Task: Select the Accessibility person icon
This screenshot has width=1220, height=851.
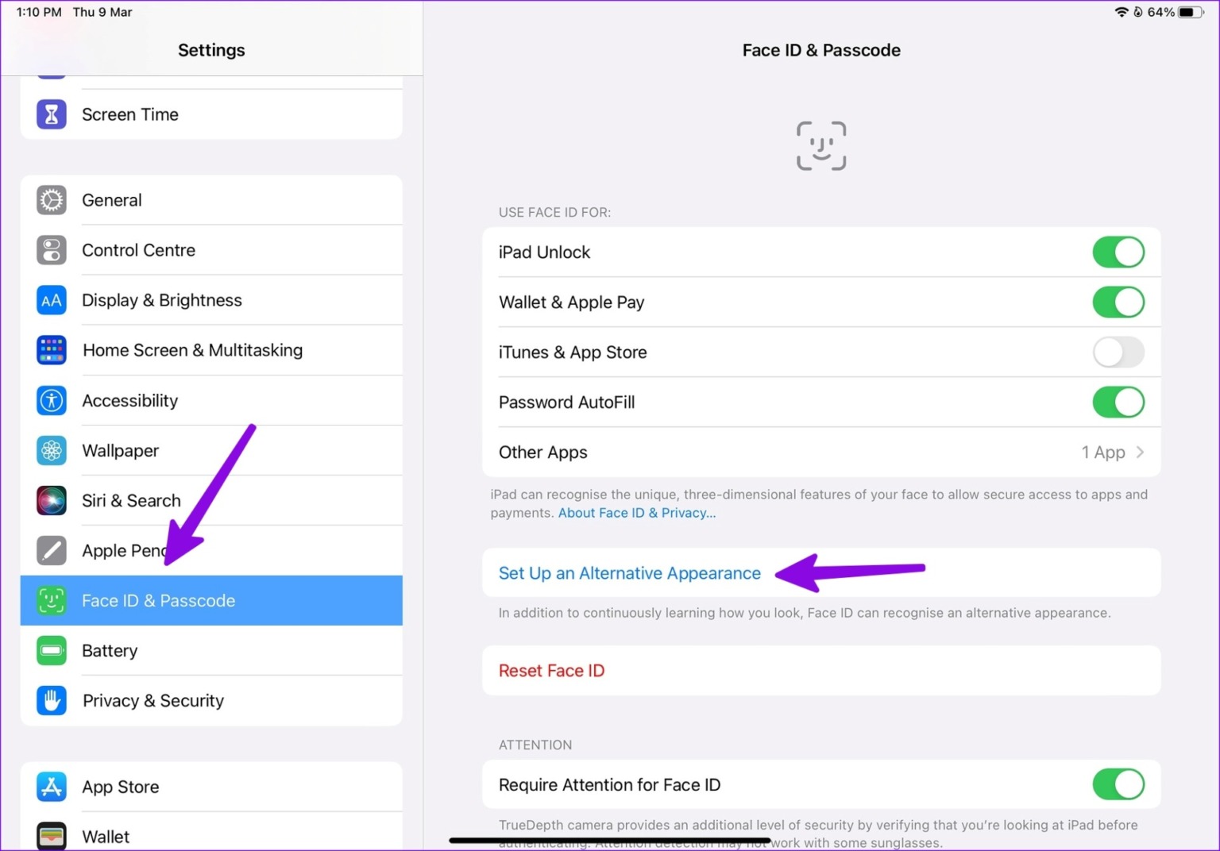Action: coord(51,401)
